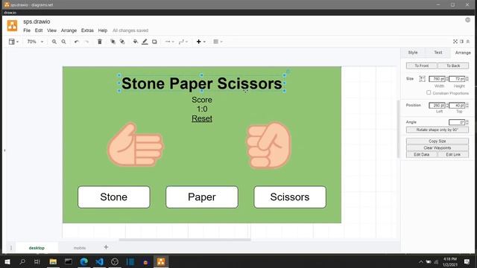Image resolution: width=477 pixels, height=268 pixels.
Task: Click the Rotate shape only by 90° button
Action: click(437, 130)
